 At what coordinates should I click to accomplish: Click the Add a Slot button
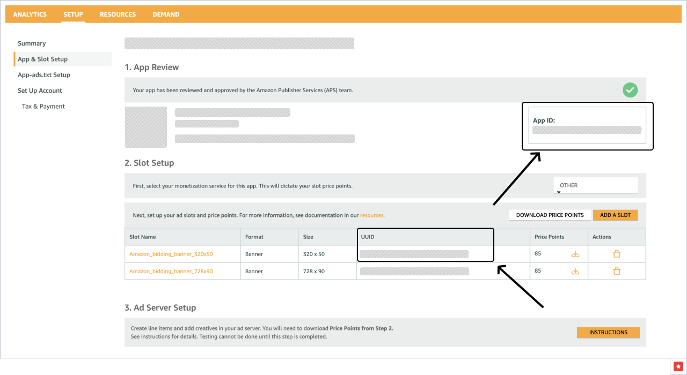click(x=615, y=215)
